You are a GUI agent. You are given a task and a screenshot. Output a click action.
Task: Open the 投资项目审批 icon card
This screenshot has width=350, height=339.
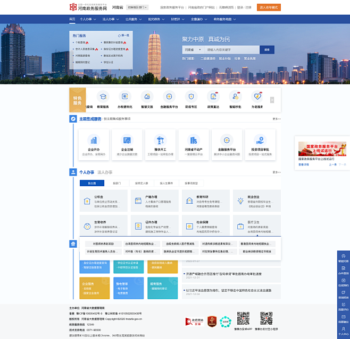(x=260, y=141)
